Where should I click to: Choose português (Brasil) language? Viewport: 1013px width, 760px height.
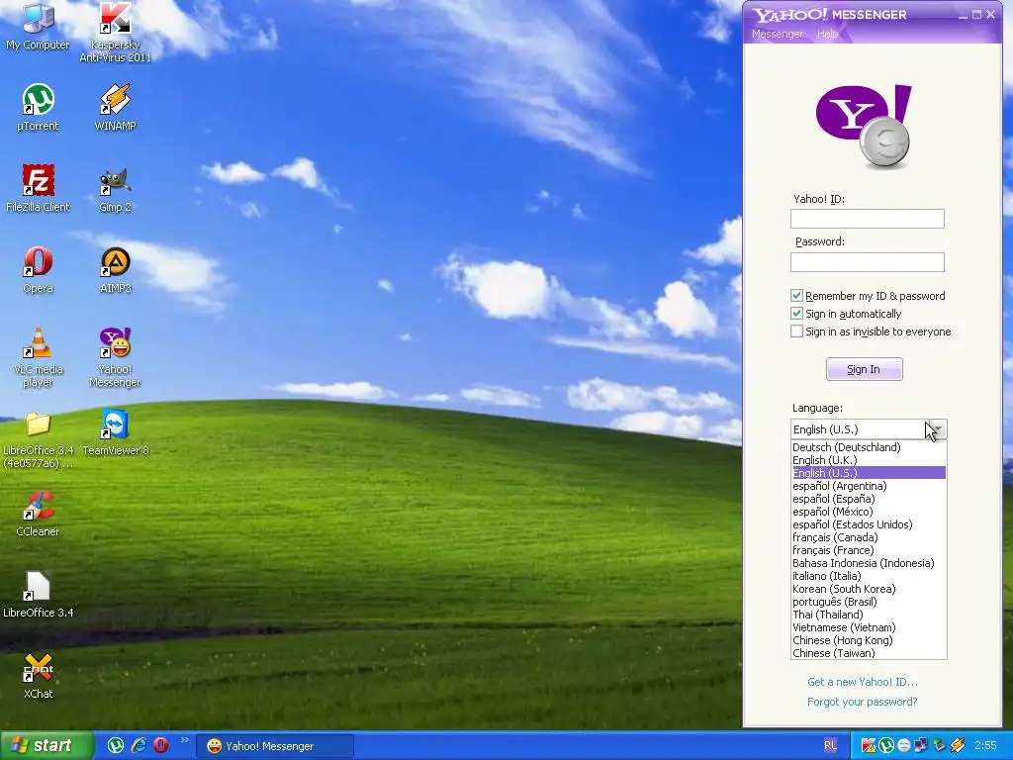point(869,602)
